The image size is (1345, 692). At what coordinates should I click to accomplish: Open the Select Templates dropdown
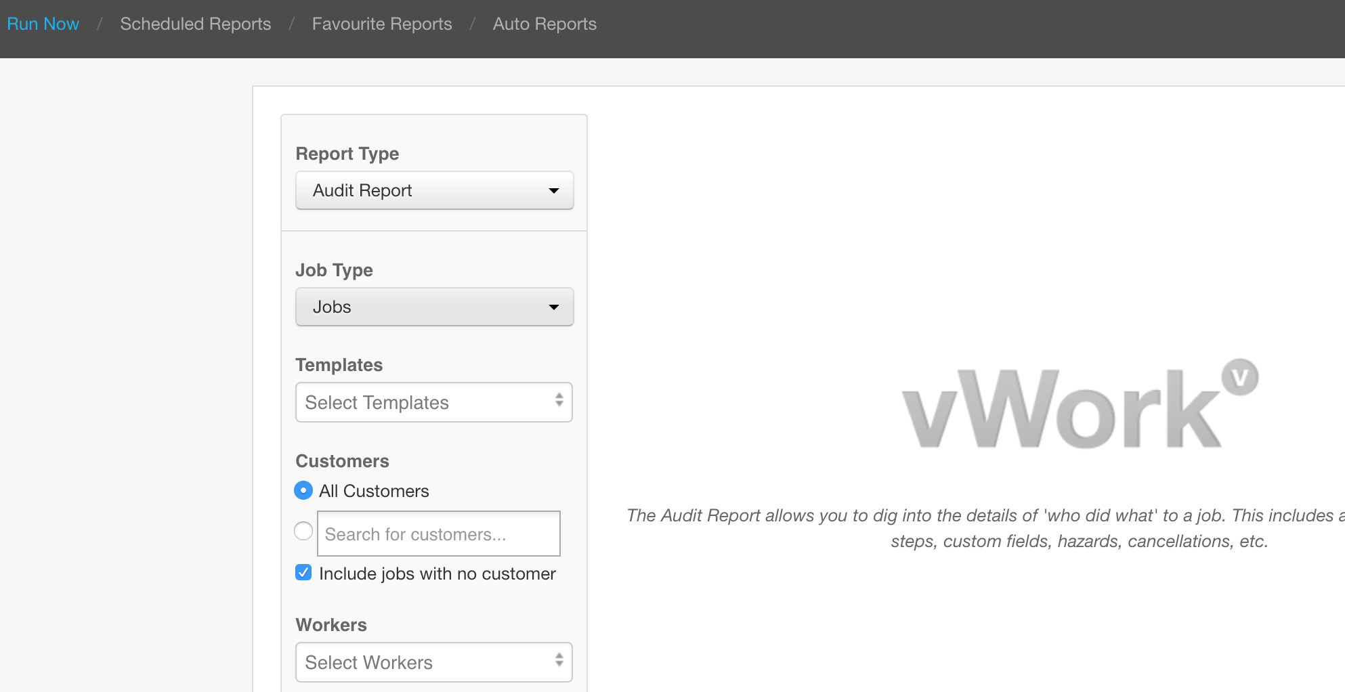(x=434, y=402)
